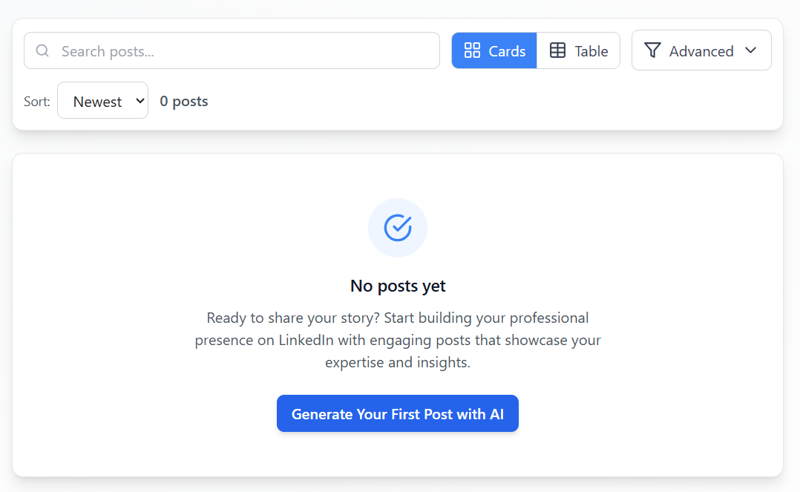Click the grid icon for Cards view
Screen dimensions: 800x492
point(472,50)
